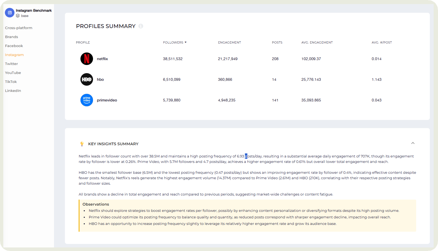Click the lightbulb icon beside Key Insights

coord(82,144)
